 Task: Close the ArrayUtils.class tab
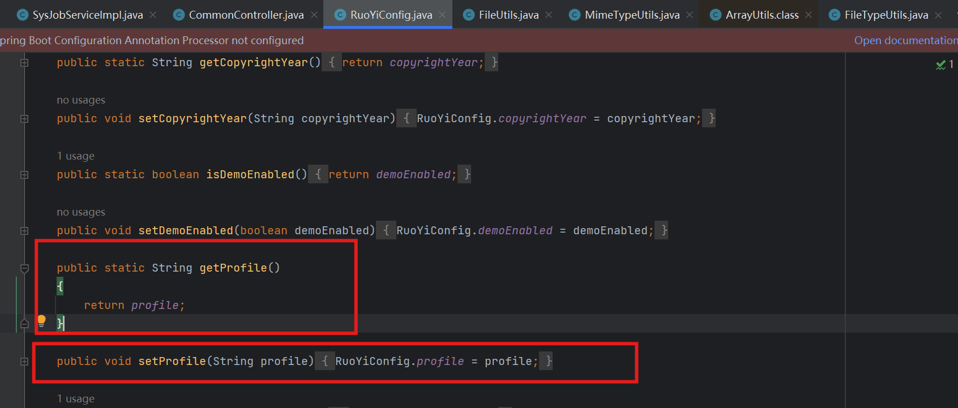(809, 15)
